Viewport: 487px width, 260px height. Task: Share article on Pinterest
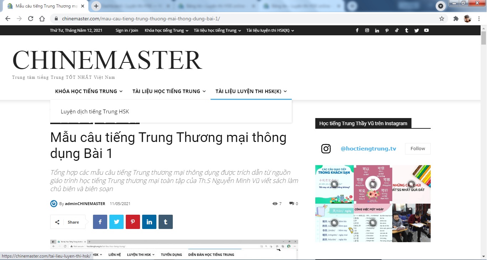point(133,222)
